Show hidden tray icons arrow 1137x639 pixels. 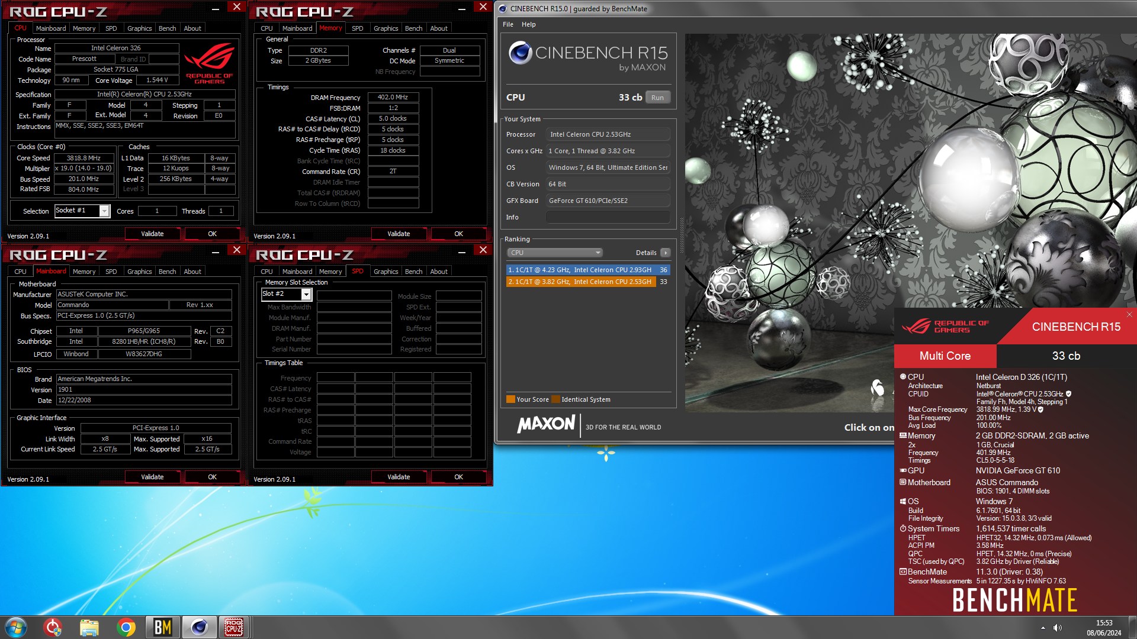point(1043,628)
